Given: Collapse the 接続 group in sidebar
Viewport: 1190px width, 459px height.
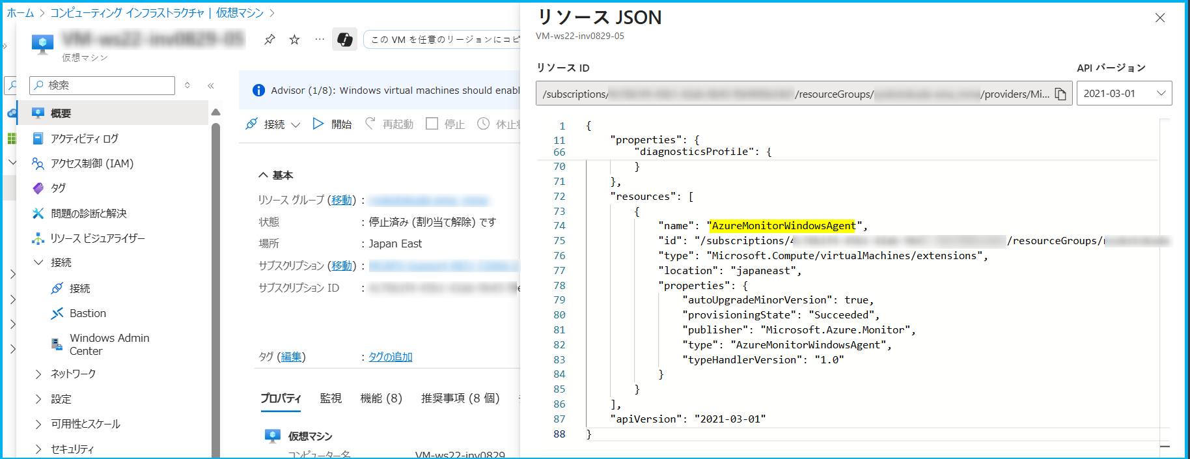Looking at the screenshot, I should pyautogui.click(x=38, y=262).
